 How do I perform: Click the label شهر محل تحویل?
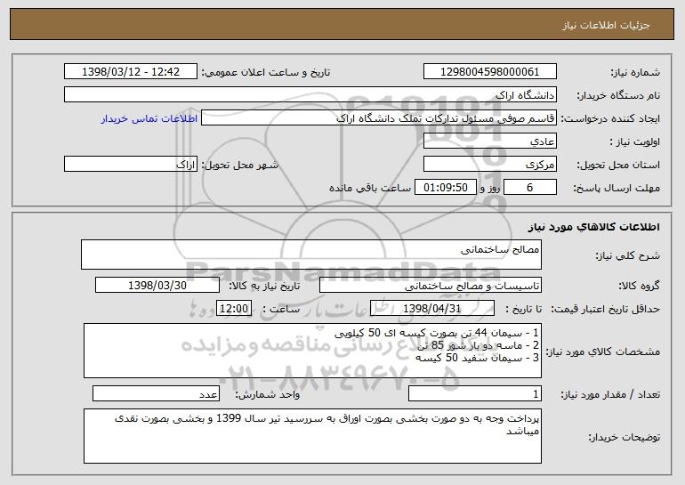pos(239,166)
